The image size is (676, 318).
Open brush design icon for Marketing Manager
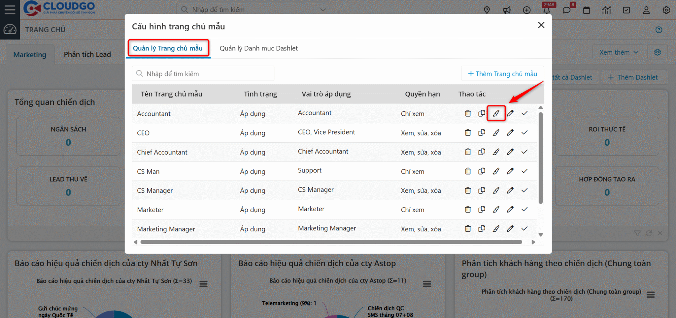coord(496,229)
